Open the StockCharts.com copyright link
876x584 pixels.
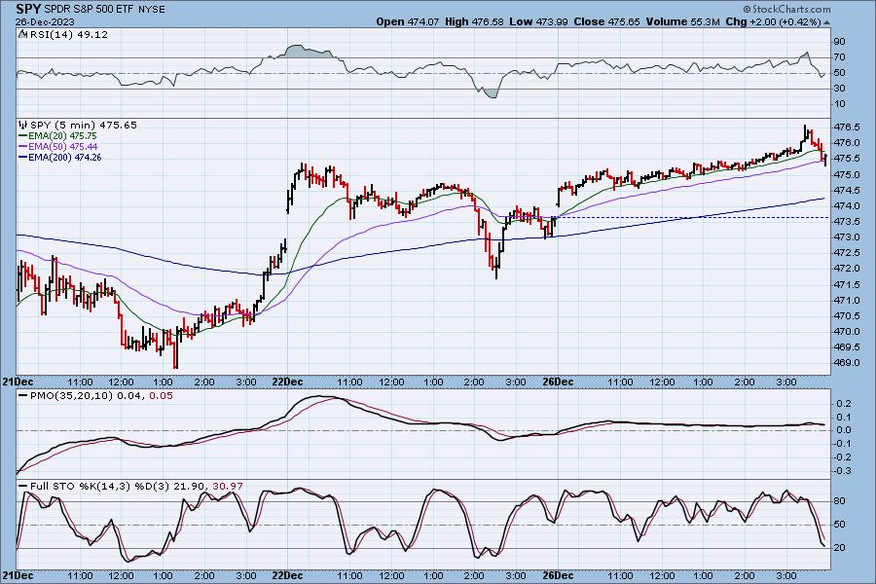click(786, 9)
